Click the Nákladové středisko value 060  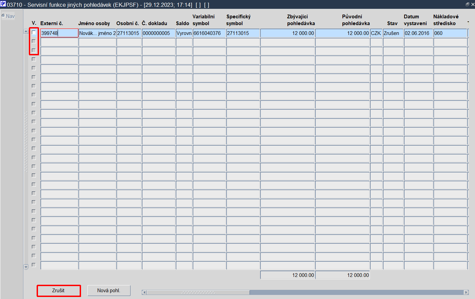point(450,33)
